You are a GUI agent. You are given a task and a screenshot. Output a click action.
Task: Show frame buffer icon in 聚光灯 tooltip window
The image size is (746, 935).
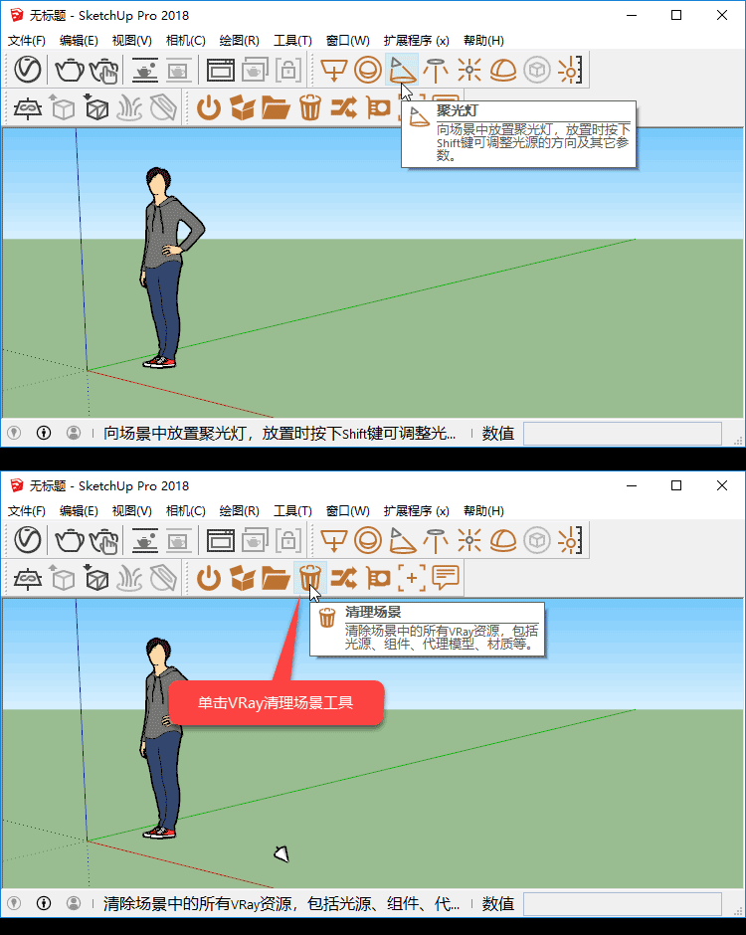click(x=221, y=70)
